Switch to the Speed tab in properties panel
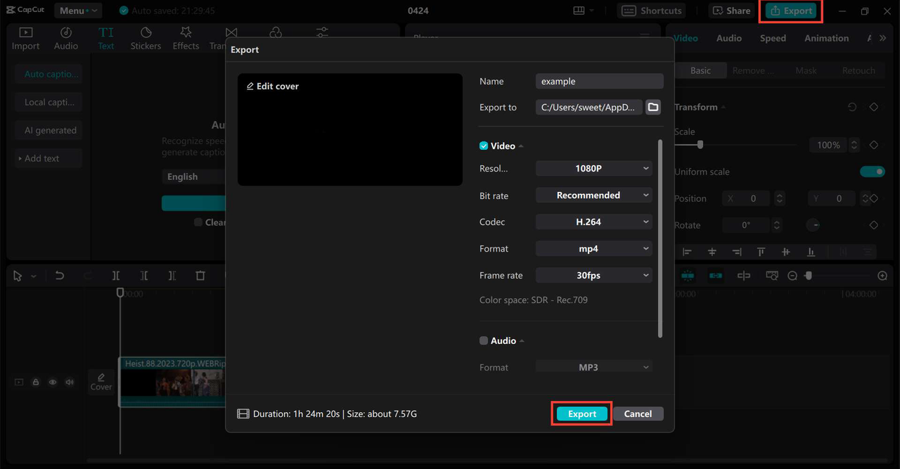 coord(773,38)
